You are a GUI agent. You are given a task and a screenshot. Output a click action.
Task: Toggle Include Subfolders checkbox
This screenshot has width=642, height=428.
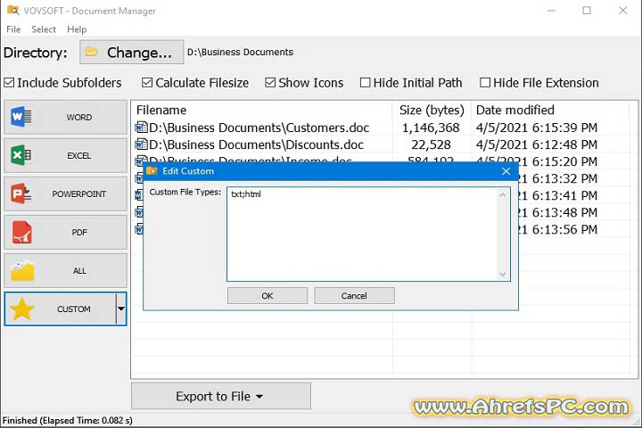(9, 83)
